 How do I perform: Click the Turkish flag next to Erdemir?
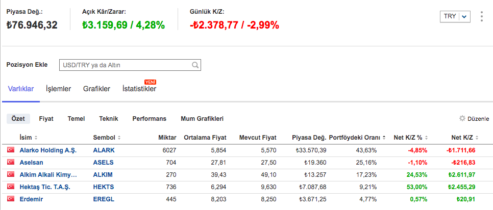pos(10,199)
